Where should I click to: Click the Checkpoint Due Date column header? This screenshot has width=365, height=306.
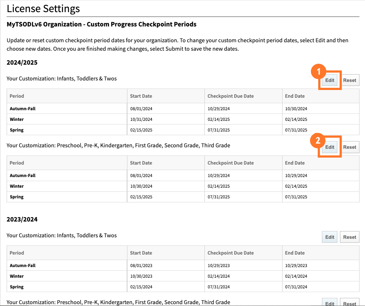(230, 96)
